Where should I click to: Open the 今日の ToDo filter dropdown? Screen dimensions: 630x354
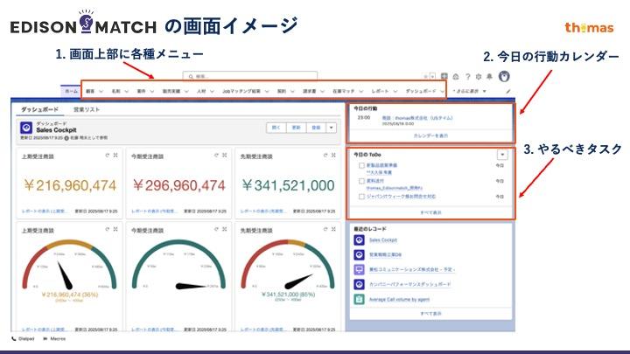coord(501,154)
